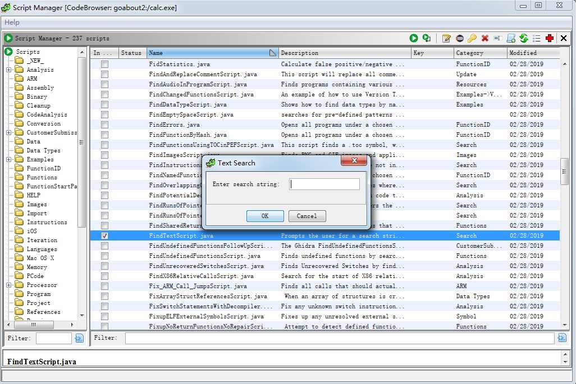Edit script with basic editor
The width and height of the screenshot is (576, 384).
click(x=446, y=38)
